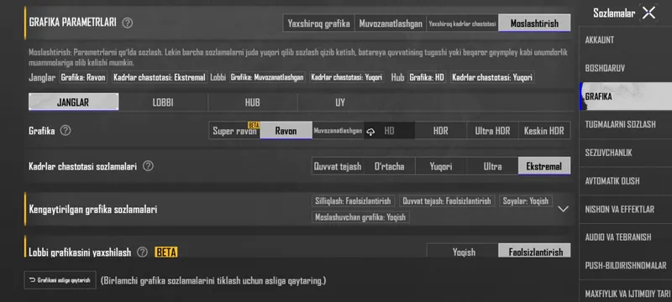Click Lobbi Kadrlar chastotasi: Yuqori tag
Screen dimensions: 672x302
[347, 77]
